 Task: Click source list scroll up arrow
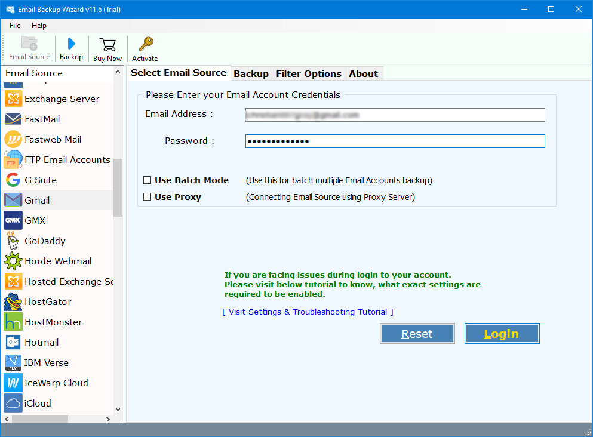tap(118, 72)
